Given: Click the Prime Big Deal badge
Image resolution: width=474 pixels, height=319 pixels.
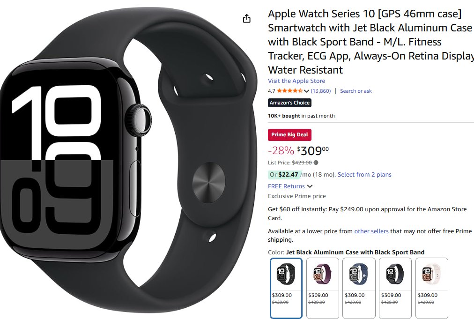Looking at the screenshot, I should point(289,135).
